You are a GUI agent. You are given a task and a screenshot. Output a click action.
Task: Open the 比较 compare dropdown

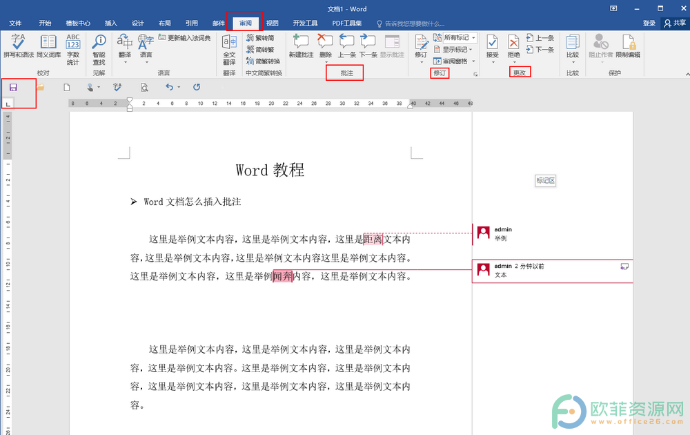point(573,48)
